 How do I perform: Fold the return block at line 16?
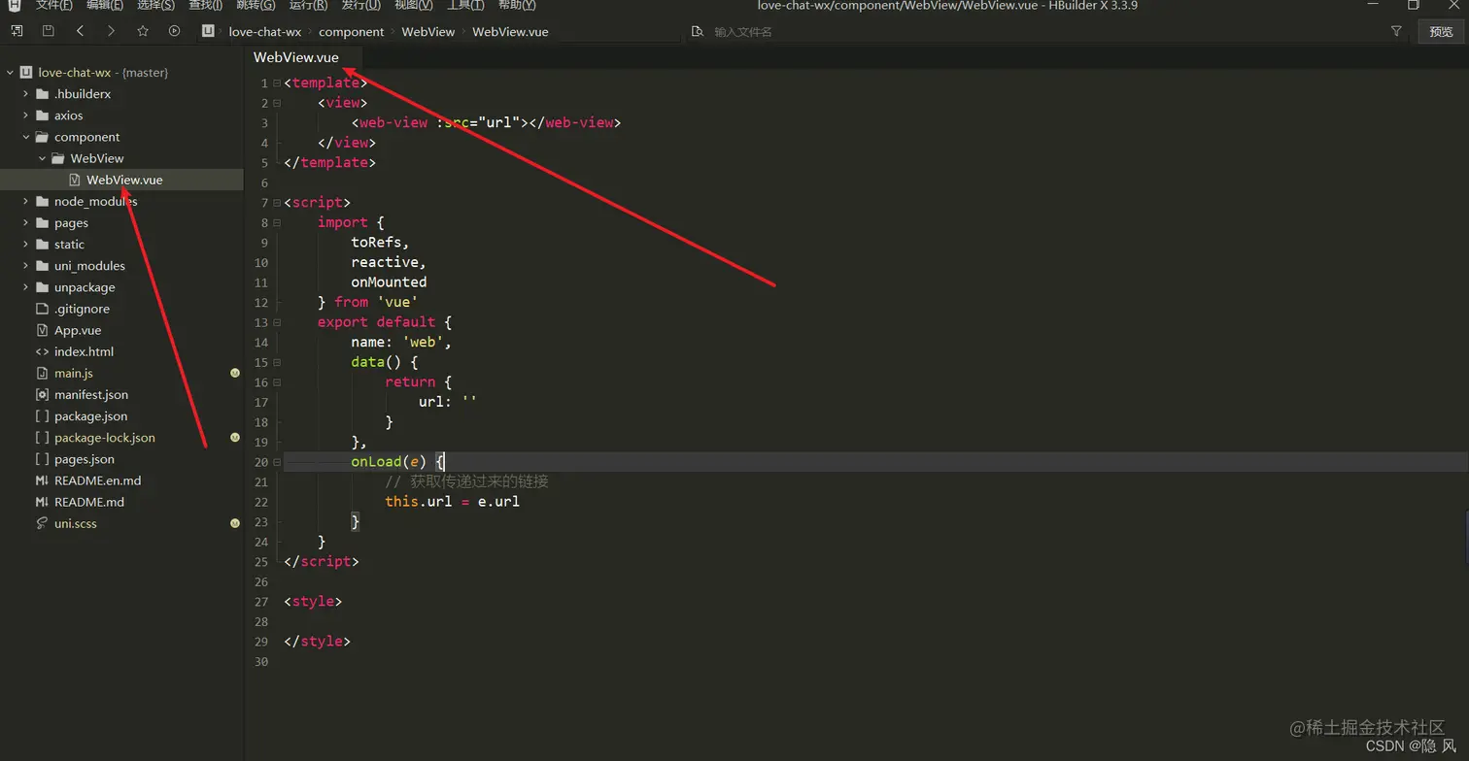coord(277,381)
